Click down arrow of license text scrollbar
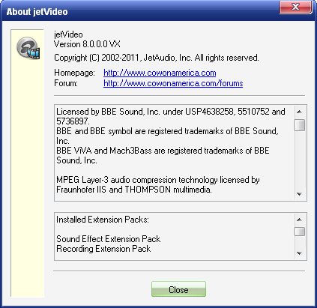The width and height of the screenshot is (317, 308). click(299, 194)
